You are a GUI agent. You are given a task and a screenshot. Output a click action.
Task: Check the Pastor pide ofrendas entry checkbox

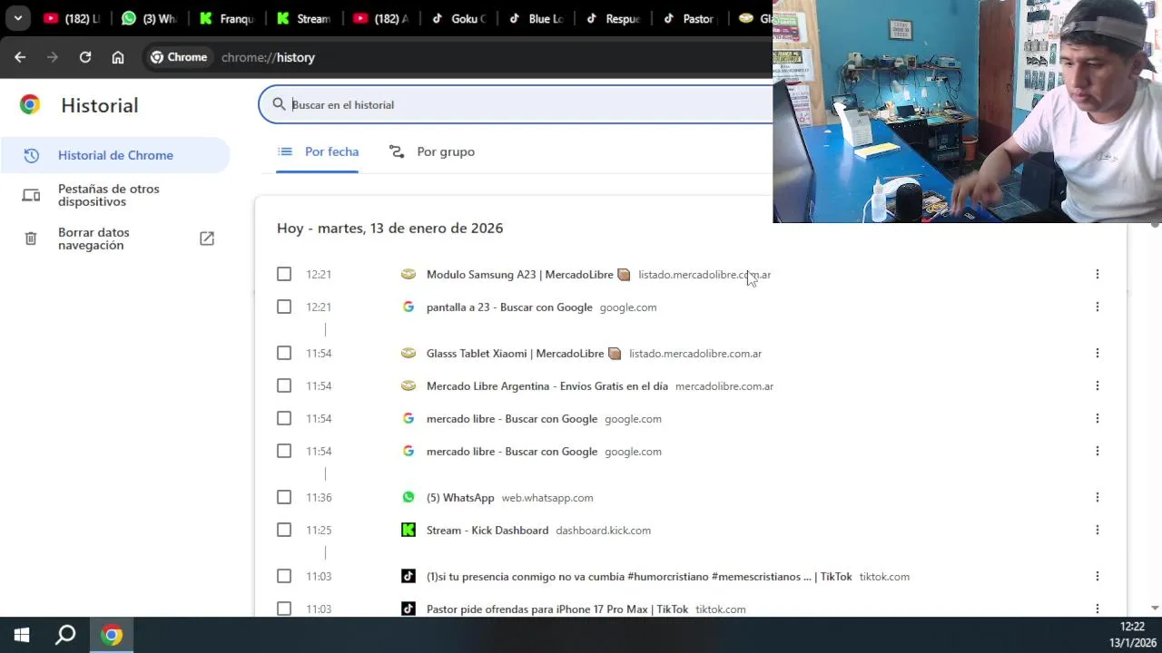pos(284,609)
